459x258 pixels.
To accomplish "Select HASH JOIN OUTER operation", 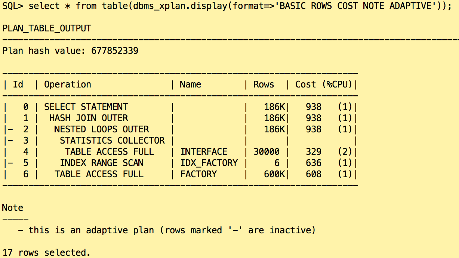I will (89, 118).
